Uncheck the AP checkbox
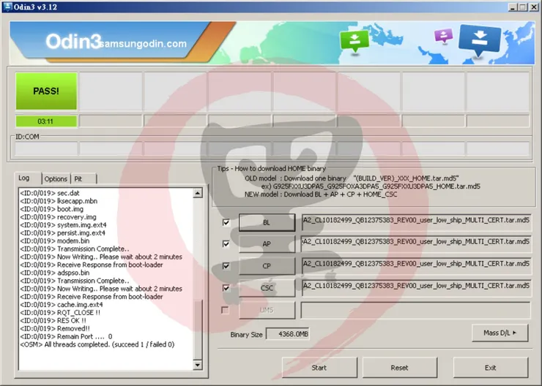The height and width of the screenshot is (386, 542). click(x=226, y=244)
